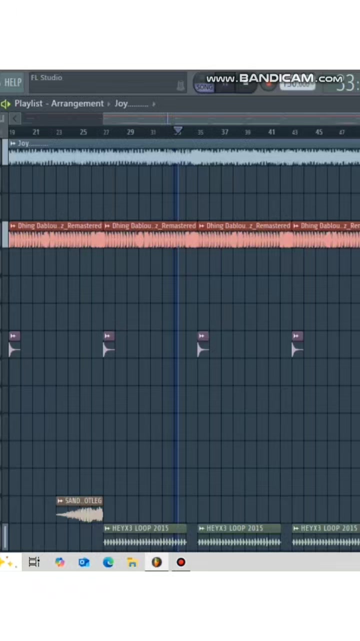Click the horizontal playlist scrollbar thumb
The height and width of the screenshot is (641, 360).
pyautogui.click(x=231, y=119)
